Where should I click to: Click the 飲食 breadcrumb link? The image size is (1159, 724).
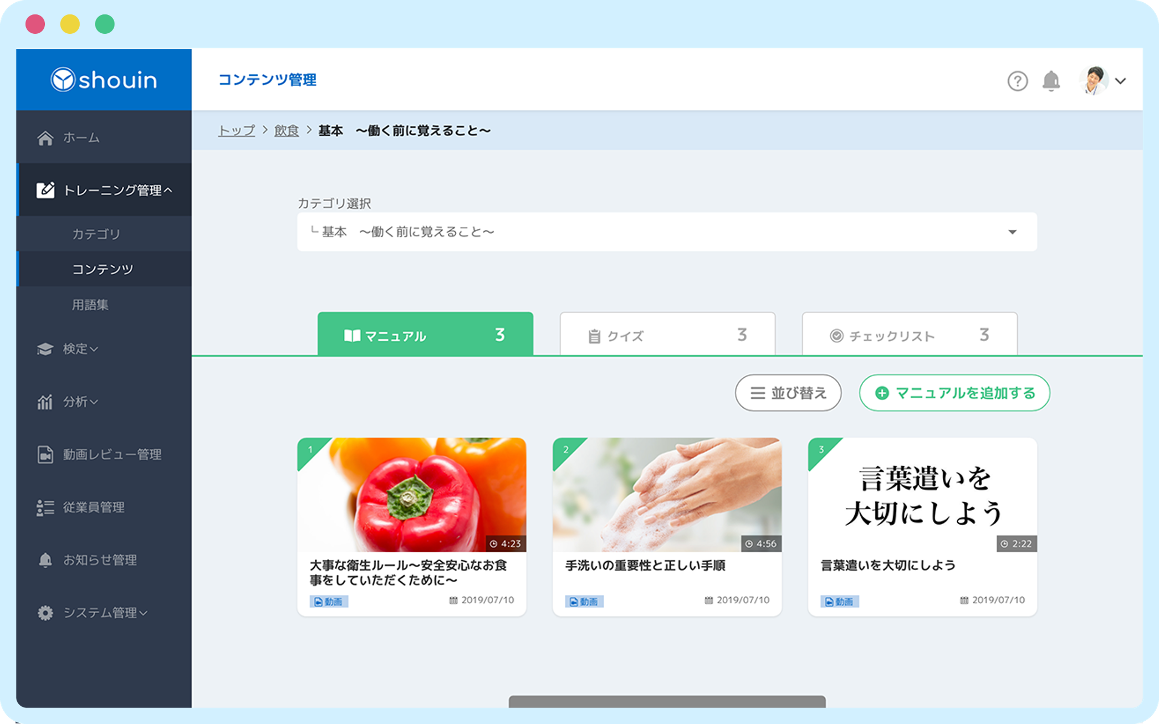point(286,131)
